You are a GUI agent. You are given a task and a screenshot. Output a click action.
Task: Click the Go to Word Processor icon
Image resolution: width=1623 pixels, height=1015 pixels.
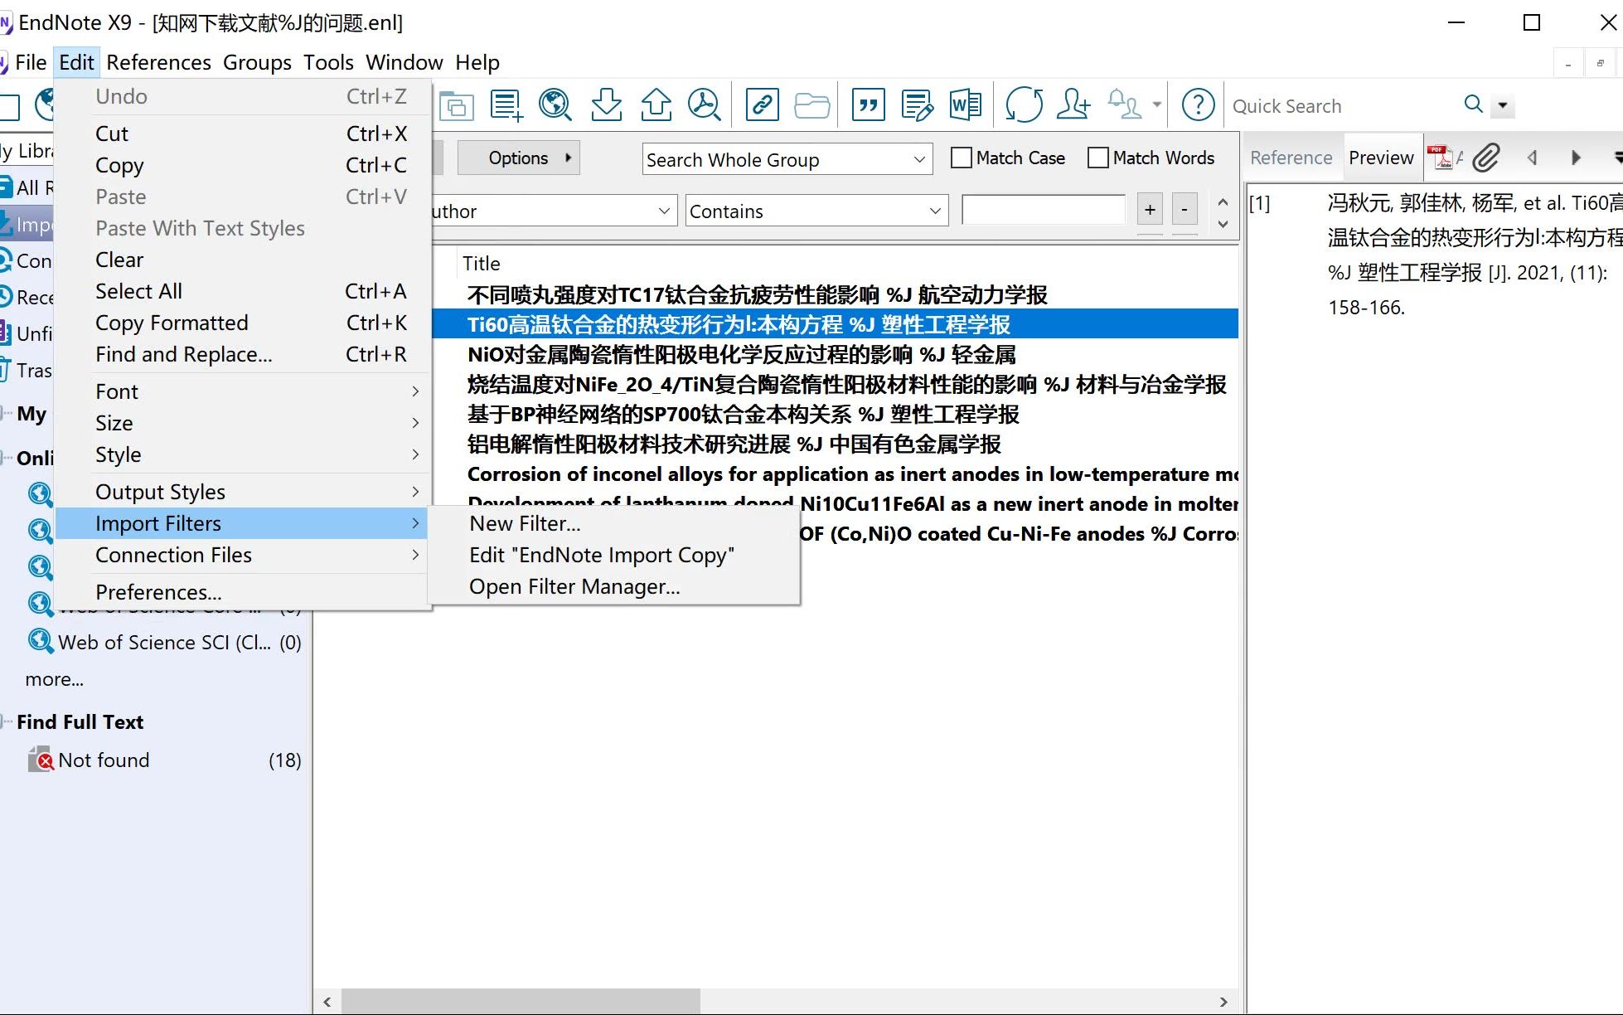click(x=965, y=105)
